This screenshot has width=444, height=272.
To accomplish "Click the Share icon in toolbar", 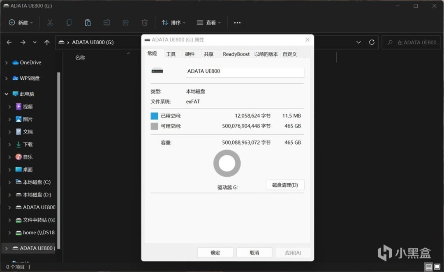I will click(x=126, y=23).
